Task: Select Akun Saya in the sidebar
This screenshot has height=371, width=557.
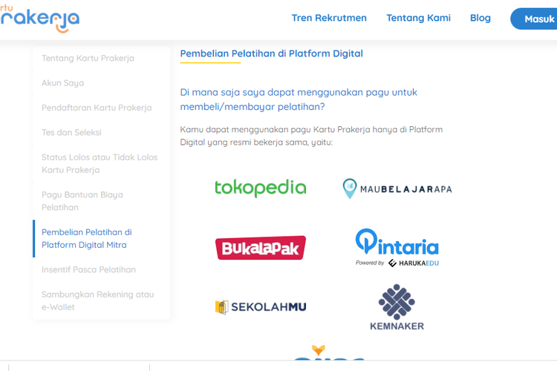Action: click(101, 83)
